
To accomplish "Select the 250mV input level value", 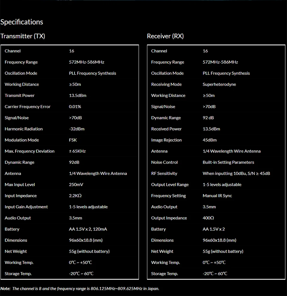I will 76,185.
